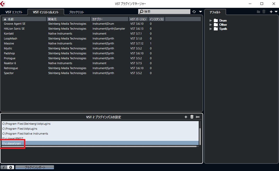Select Kontakt in instrument list
The width and height of the screenshot is (279, 171).
click(x=101, y=34)
